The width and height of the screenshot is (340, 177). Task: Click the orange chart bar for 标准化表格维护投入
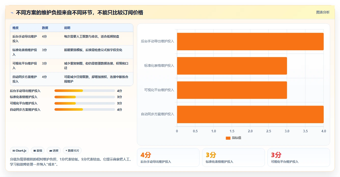[x=232, y=66]
